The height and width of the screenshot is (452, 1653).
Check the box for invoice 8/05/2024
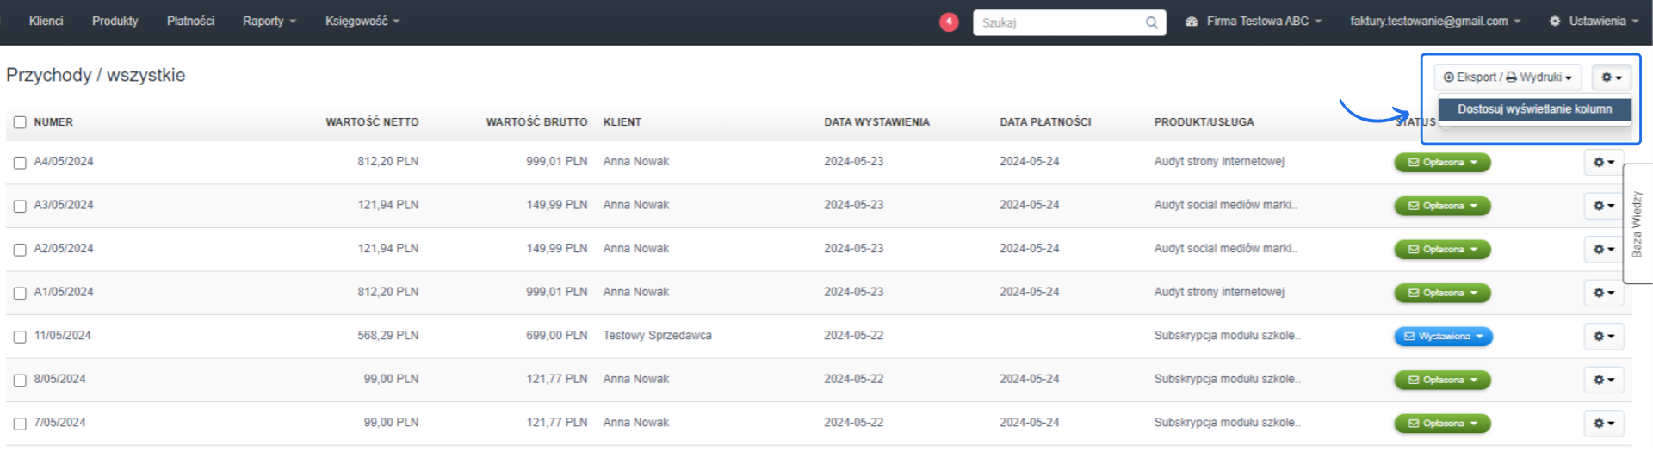[x=20, y=381]
